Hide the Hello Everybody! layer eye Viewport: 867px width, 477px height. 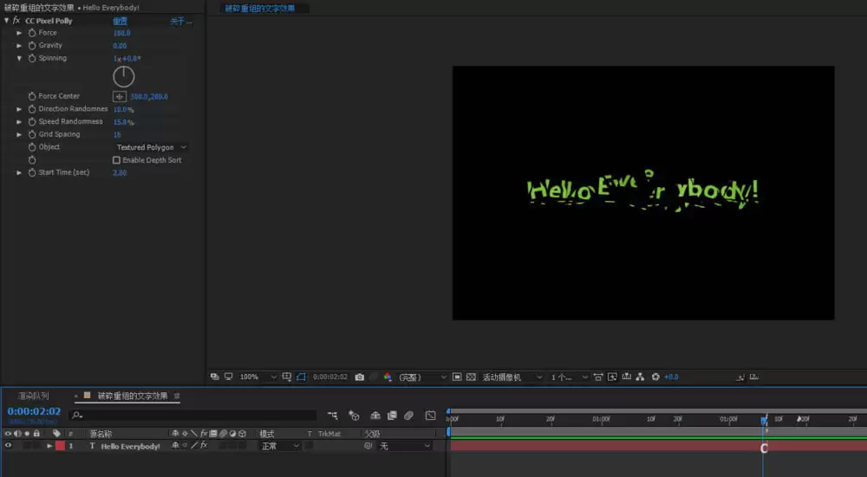pos(8,446)
